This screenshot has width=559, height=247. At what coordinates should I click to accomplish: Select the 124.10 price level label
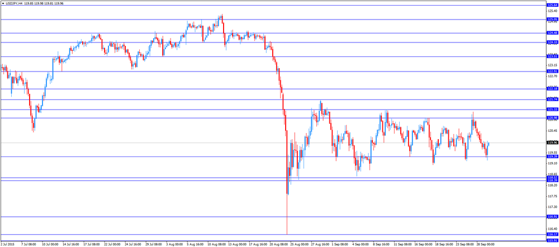click(552, 42)
